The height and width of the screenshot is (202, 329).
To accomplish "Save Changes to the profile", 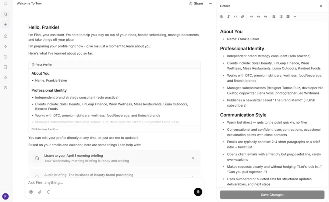I will pos(272,195).
